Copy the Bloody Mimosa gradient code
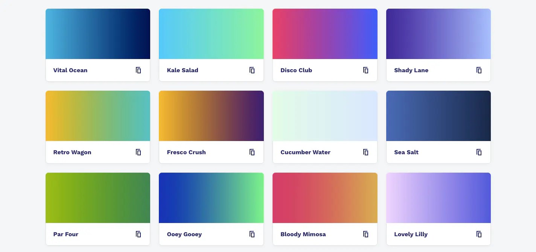This screenshot has height=252, width=536. pyautogui.click(x=366, y=234)
